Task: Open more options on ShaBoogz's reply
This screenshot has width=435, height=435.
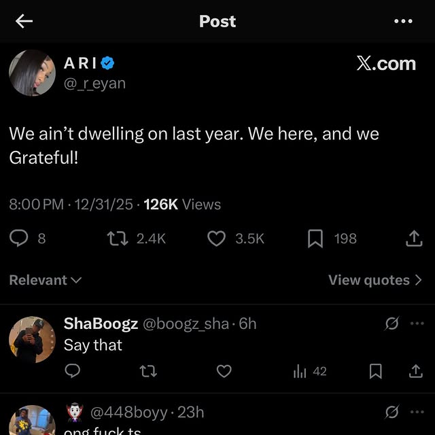Action: [x=417, y=324]
